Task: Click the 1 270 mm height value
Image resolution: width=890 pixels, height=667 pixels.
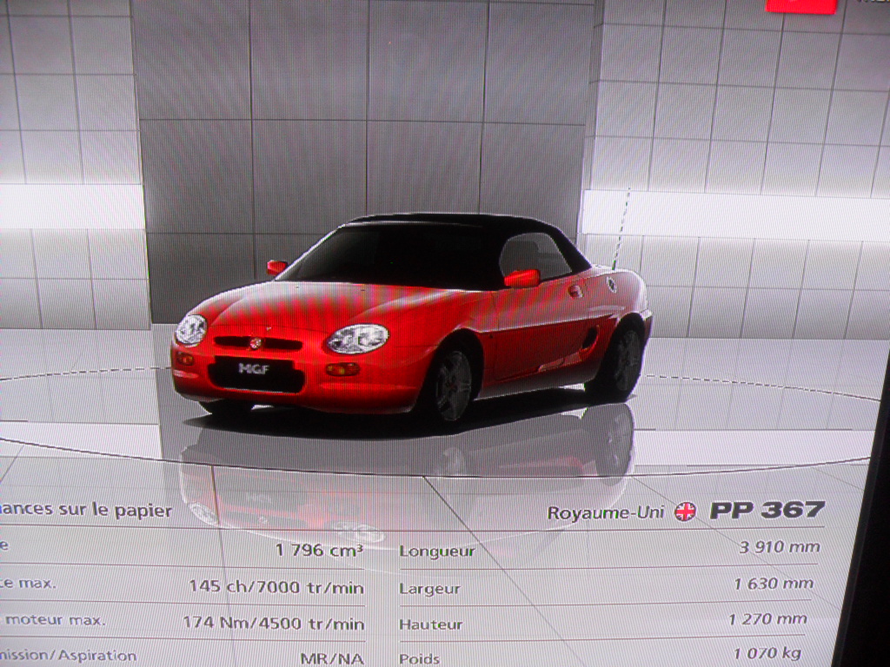Action: click(x=767, y=619)
